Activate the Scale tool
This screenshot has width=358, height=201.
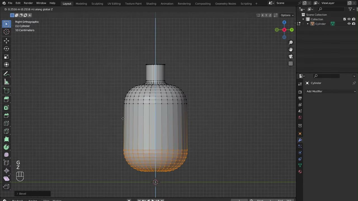click(x=6, y=57)
